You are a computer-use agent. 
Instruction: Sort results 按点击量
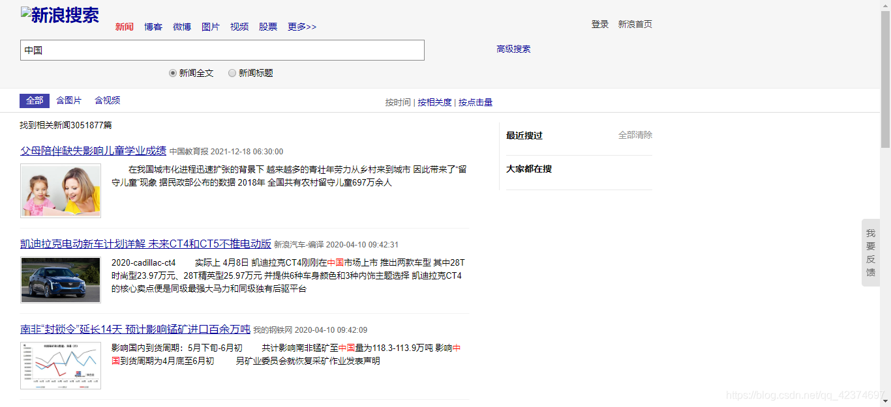tap(476, 102)
